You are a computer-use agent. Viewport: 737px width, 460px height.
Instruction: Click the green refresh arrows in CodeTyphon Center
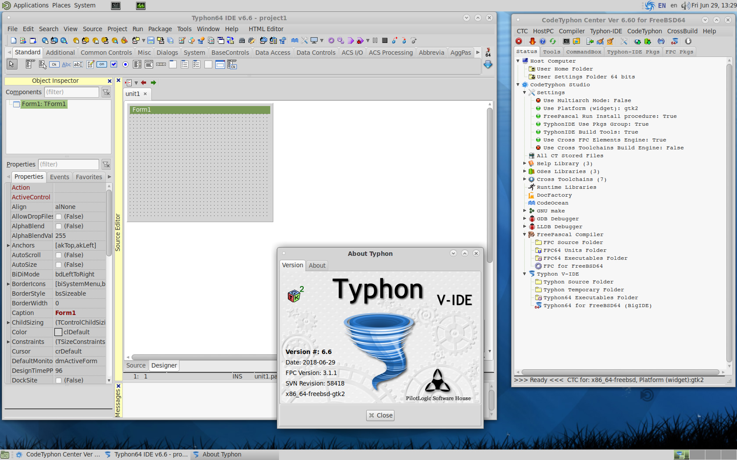click(x=553, y=41)
